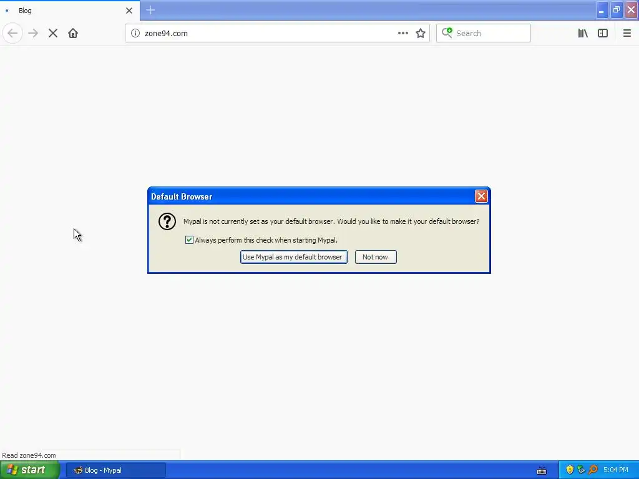Choose Use Mypal as my default browser

(293, 257)
